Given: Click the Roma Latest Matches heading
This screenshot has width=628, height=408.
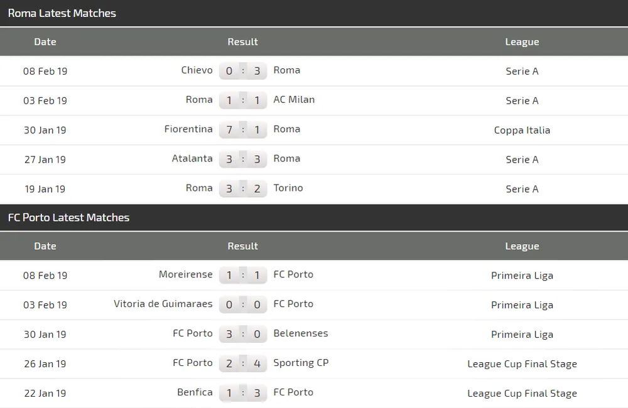Looking at the screenshot, I should (x=62, y=13).
